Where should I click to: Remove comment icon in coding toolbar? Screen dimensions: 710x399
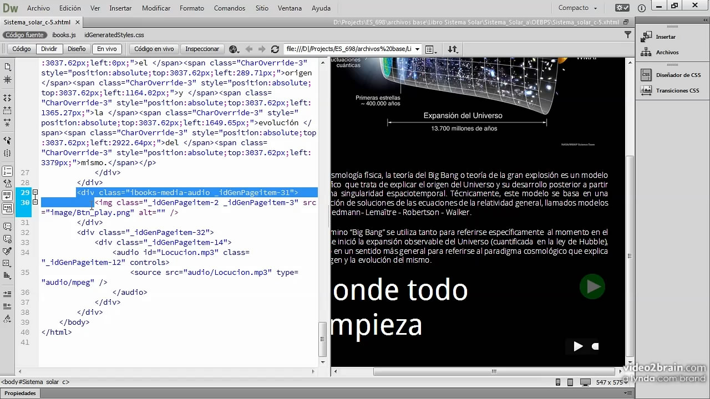[x=7, y=239]
